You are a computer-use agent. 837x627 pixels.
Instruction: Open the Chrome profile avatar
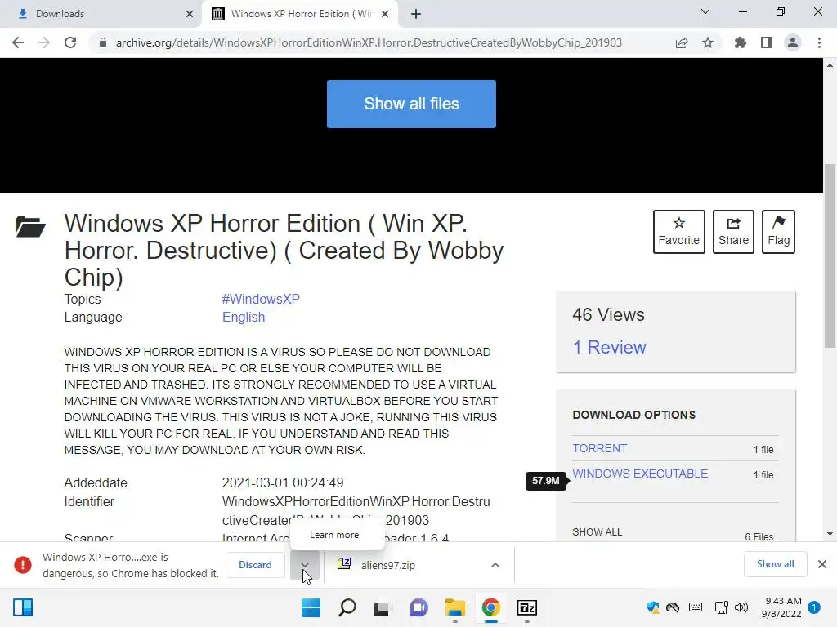coord(793,42)
